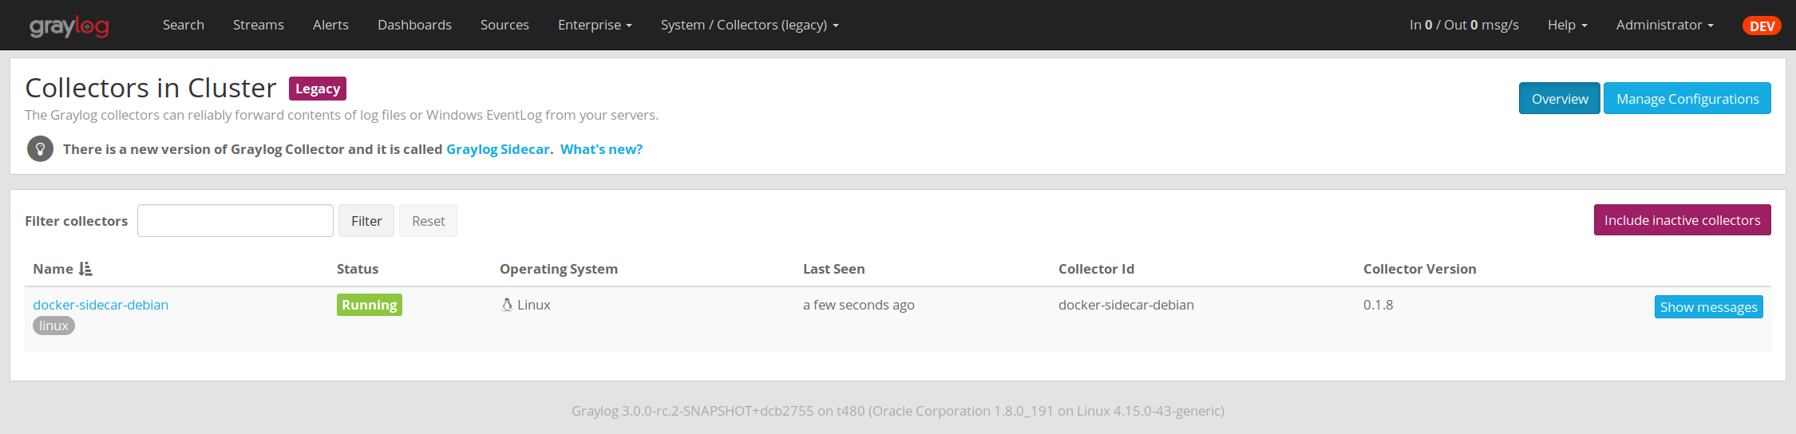
Task: Show messages for docker-sidecar-debian
Action: click(x=1708, y=307)
